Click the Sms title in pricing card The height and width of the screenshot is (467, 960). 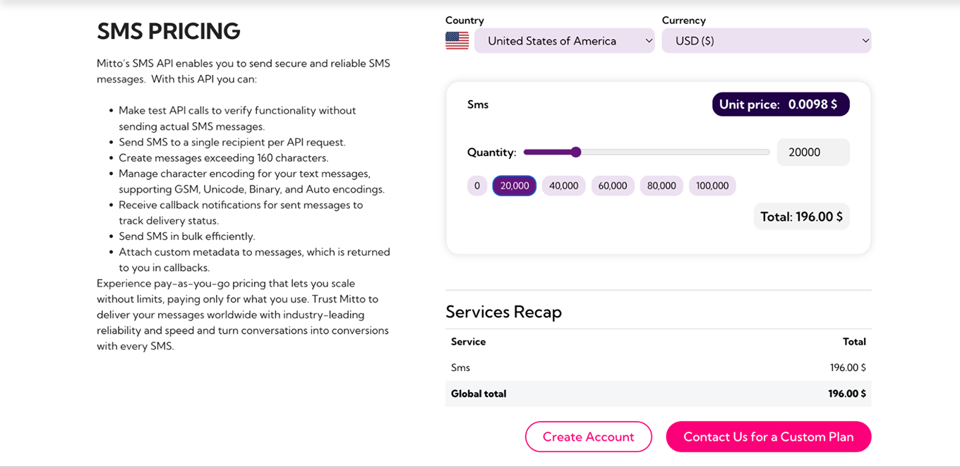point(478,104)
